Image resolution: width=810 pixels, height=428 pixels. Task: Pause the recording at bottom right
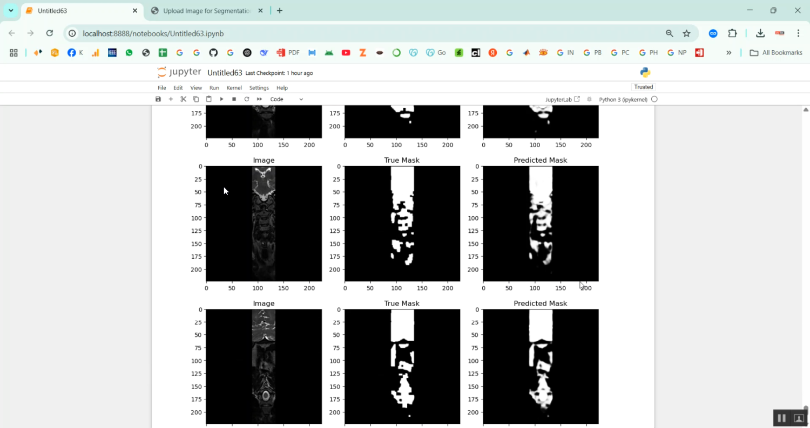pyautogui.click(x=781, y=418)
